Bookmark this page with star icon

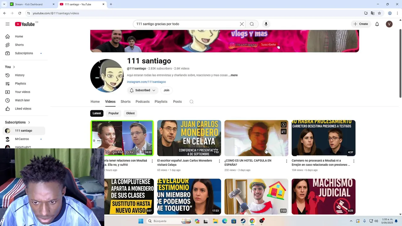coord(379,13)
